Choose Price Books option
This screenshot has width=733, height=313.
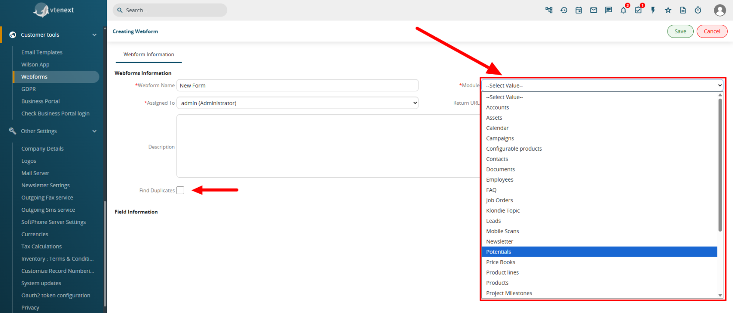(599, 262)
